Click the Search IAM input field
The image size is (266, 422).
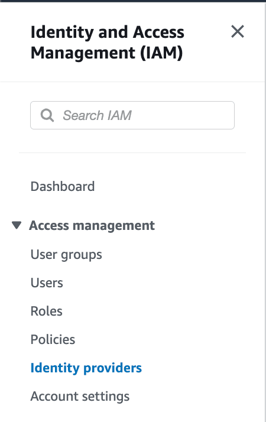(x=132, y=115)
